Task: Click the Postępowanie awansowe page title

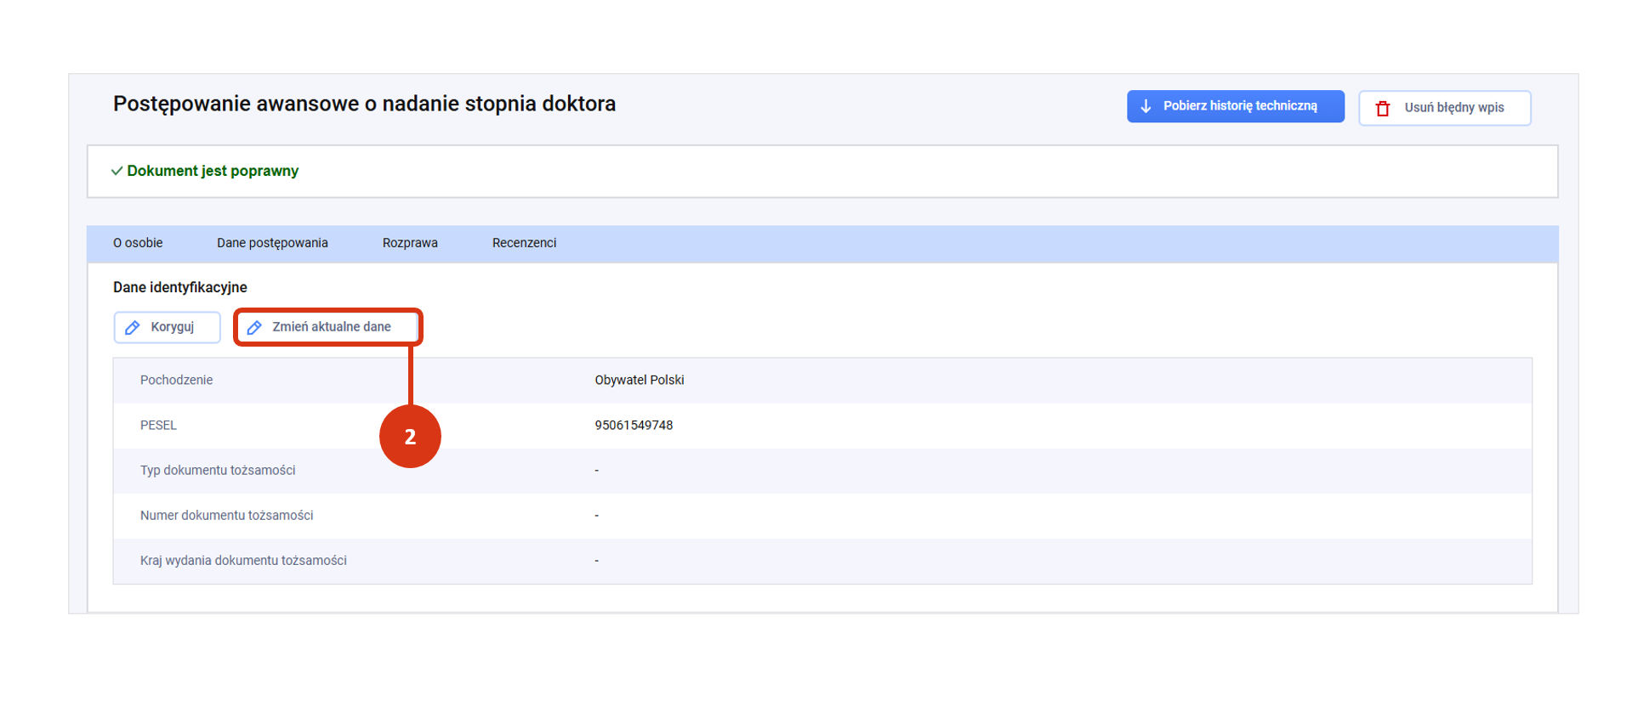Action: 364,104
